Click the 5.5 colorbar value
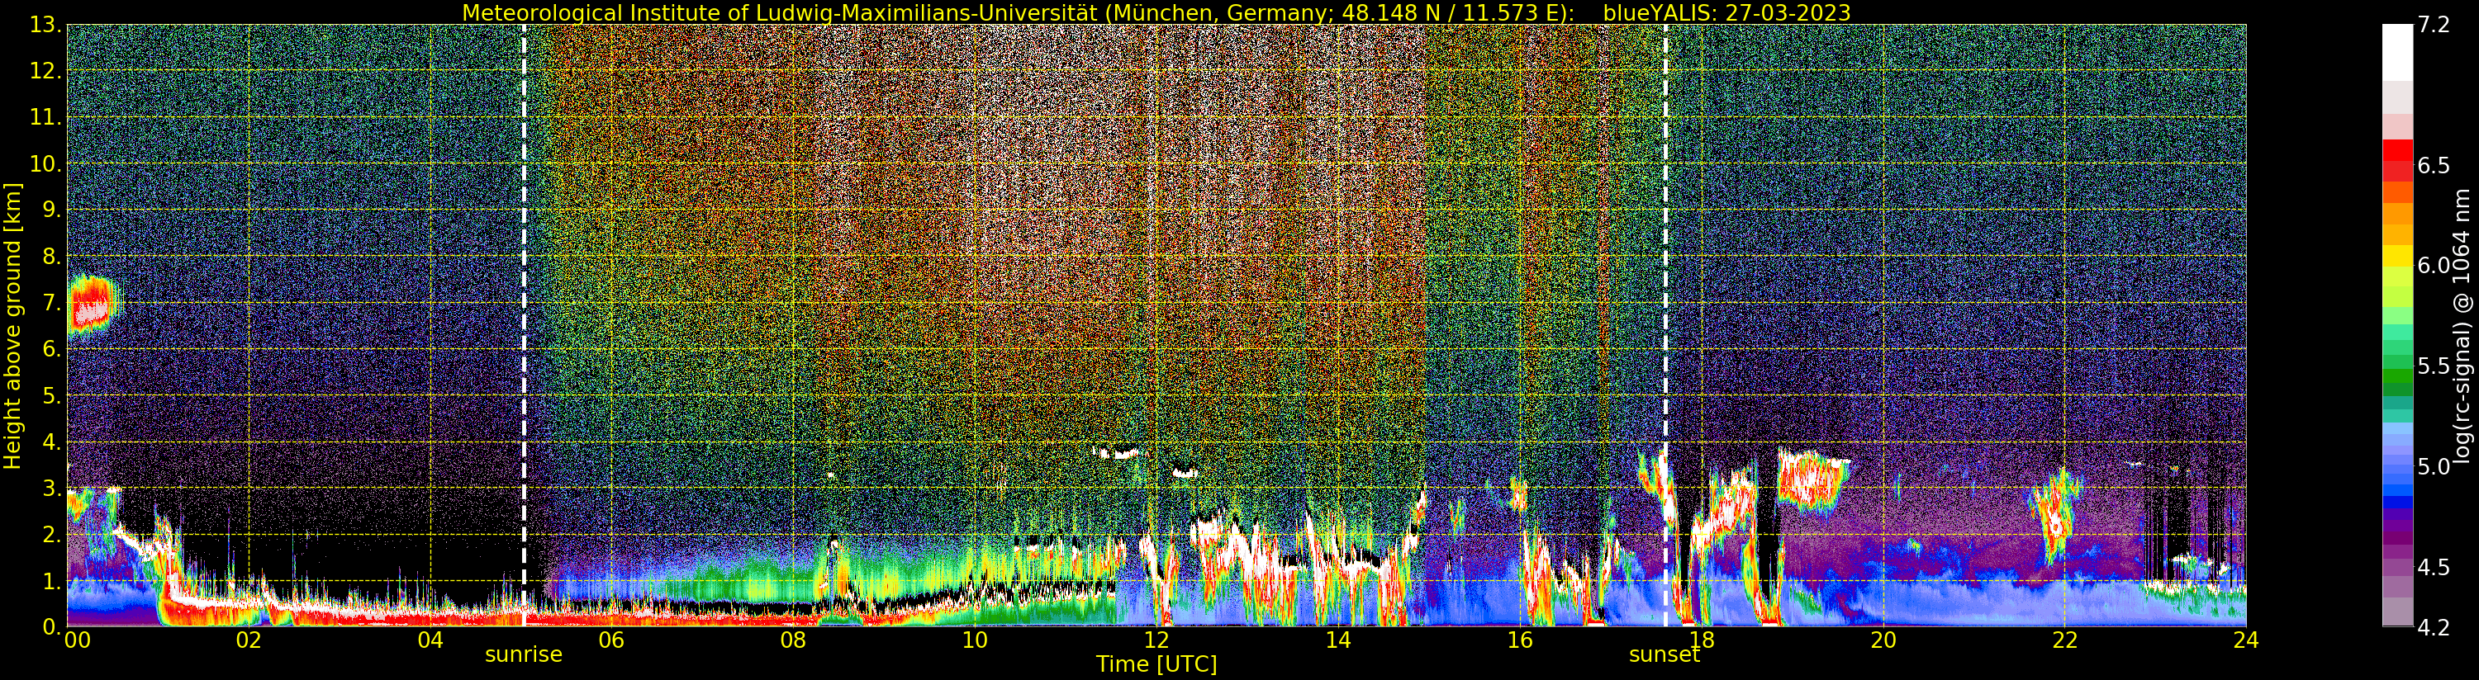Screen dimensions: 2479x680 tap(2434, 366)
